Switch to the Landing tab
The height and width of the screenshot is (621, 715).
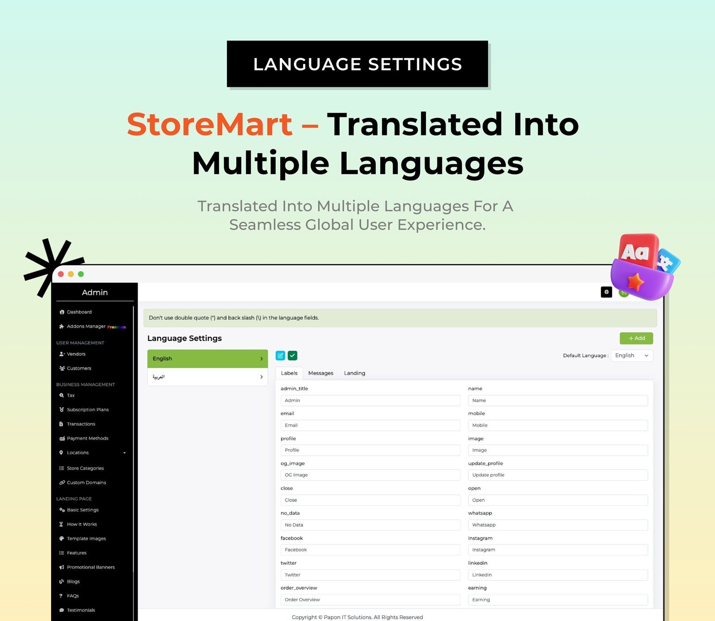(x=354, y=373)
